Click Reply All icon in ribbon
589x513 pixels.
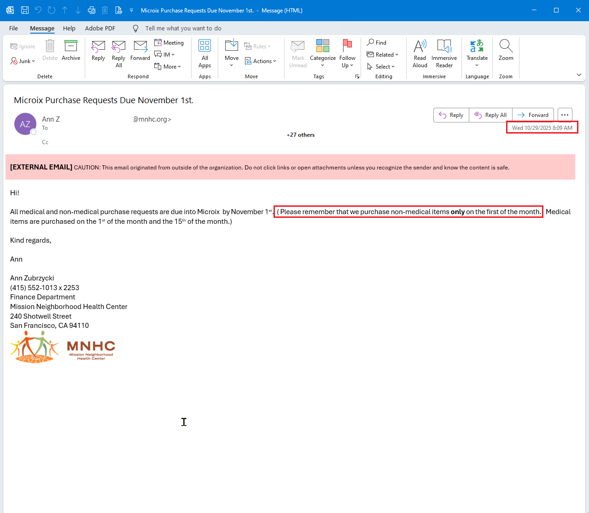coord(118,47)
